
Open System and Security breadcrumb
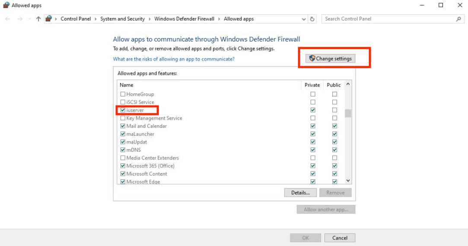(x=122, y=19)
